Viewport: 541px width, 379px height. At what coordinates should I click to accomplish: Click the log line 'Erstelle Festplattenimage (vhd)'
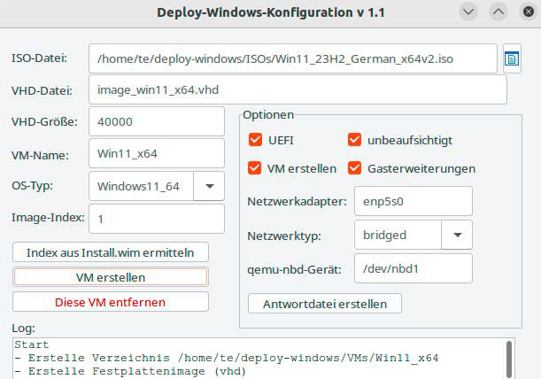point(130,371)
